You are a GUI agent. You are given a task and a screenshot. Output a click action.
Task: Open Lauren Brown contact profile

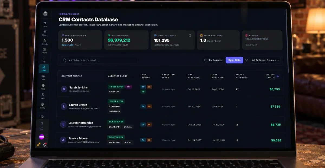pyautogui.click(x=78, y=105)
